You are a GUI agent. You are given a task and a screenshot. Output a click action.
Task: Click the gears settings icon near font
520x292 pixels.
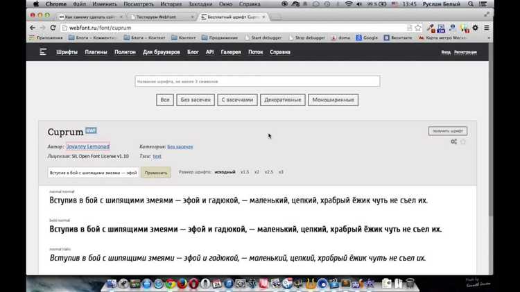click(x=453, y=141)
